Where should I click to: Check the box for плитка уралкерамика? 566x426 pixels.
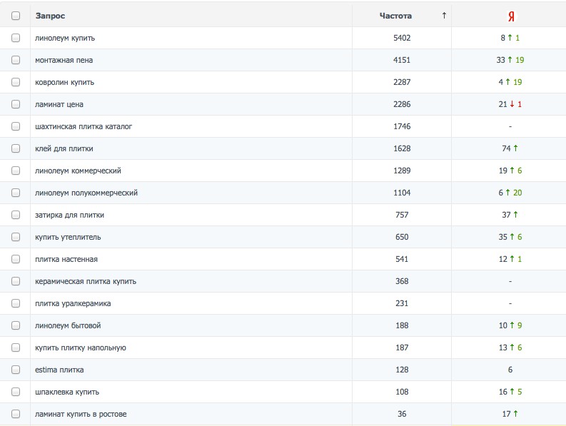(16, 303)
